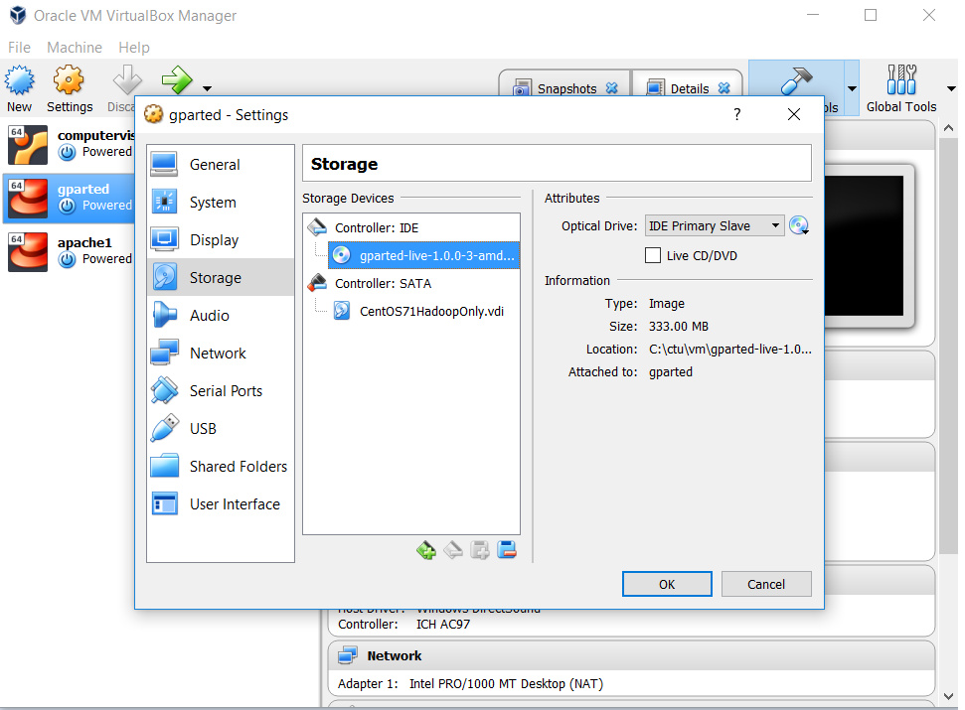Screen dimensions: 965x710
Task: Close the Snapshots tab with its X
Action: [x=612, y=88]
